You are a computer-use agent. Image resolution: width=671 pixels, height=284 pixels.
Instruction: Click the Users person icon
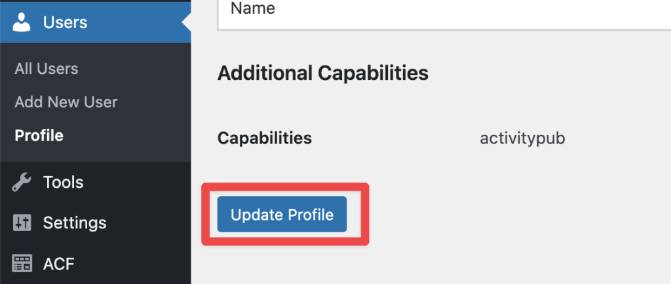click(22, 22)
